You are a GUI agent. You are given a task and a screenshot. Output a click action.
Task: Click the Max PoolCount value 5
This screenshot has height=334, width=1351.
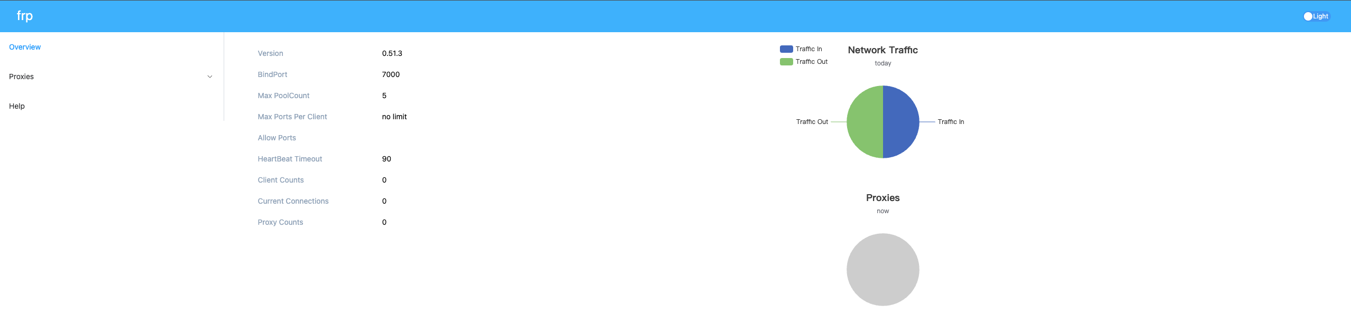[x=384, y=96]
